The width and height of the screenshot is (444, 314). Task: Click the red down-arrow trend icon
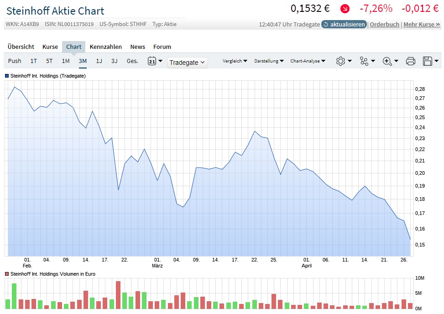345,9
